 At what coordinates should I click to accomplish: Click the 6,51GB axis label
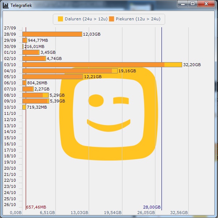pyautogui.click(x=47, y=213)
